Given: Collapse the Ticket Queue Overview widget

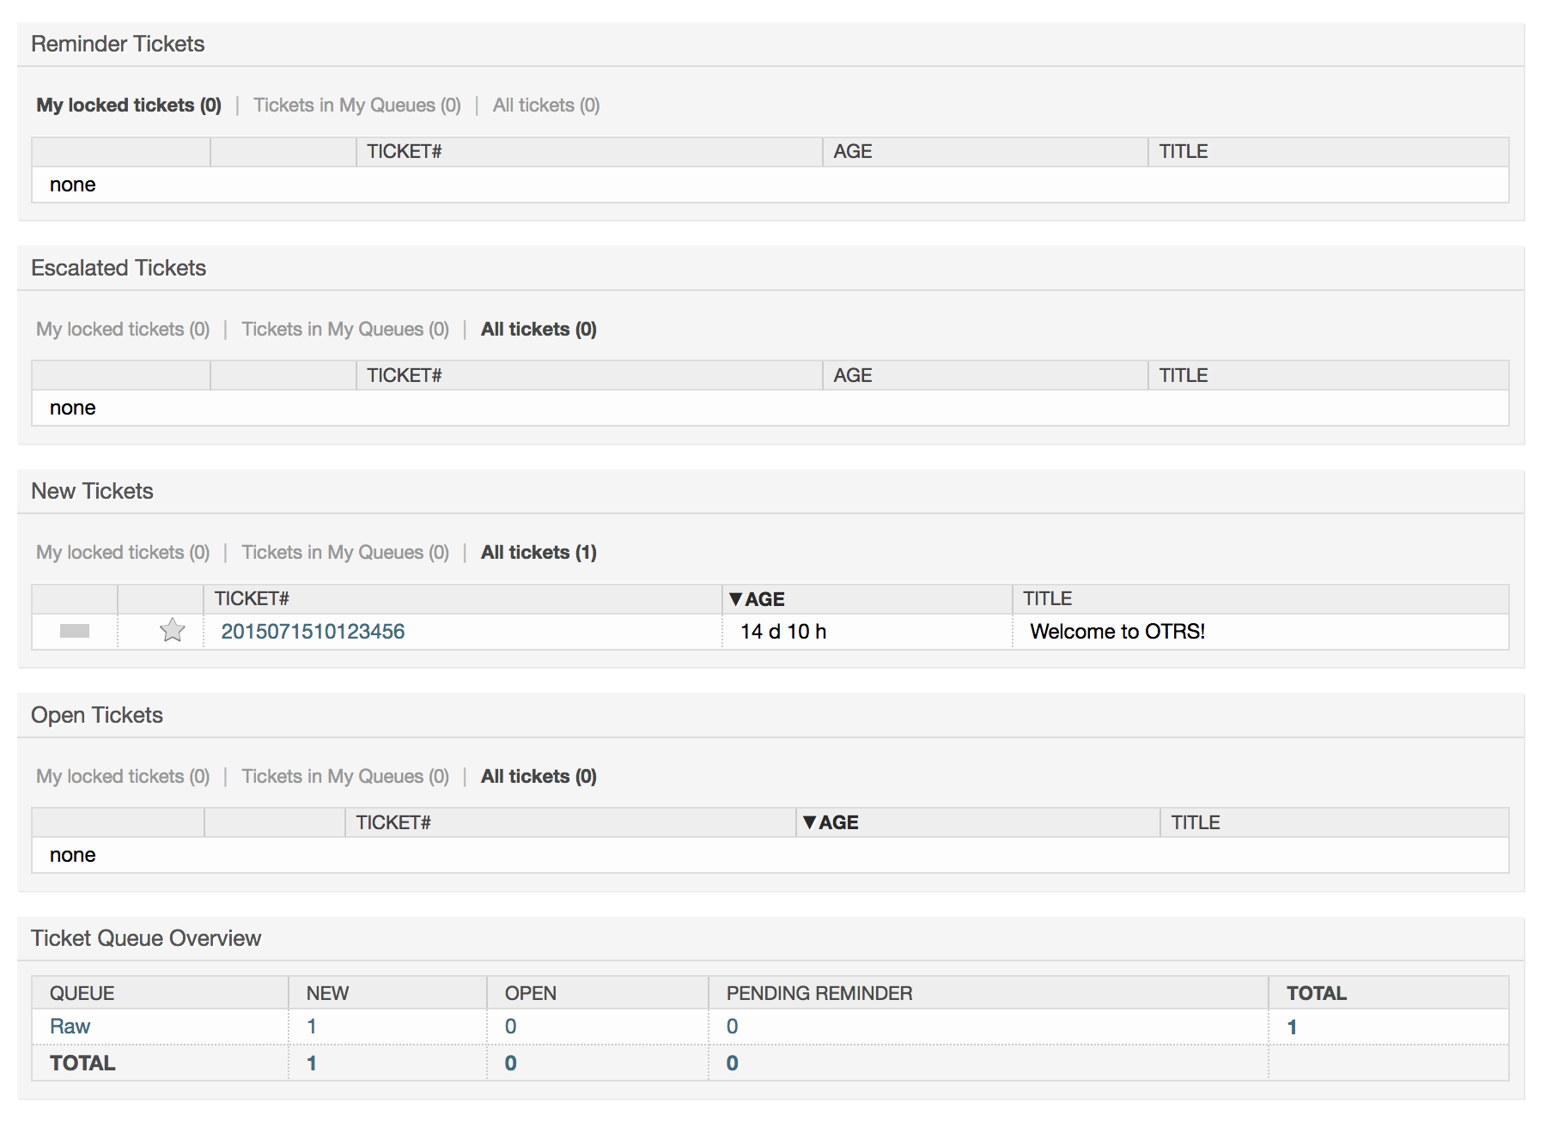Looking at the screenshot, I should pos(146,938).
